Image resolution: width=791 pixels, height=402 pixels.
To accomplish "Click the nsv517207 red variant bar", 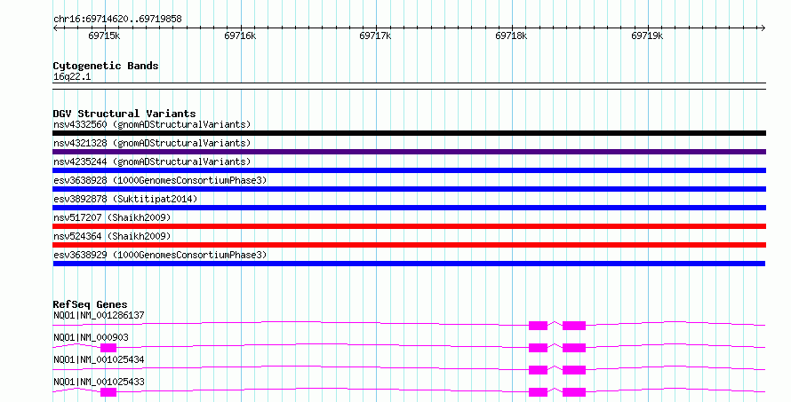I will tap(409, 226).
